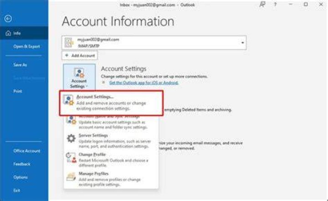Click the Account Settings button icon
This screenshot has height=201, width=328.
click(x=79, y=73)
